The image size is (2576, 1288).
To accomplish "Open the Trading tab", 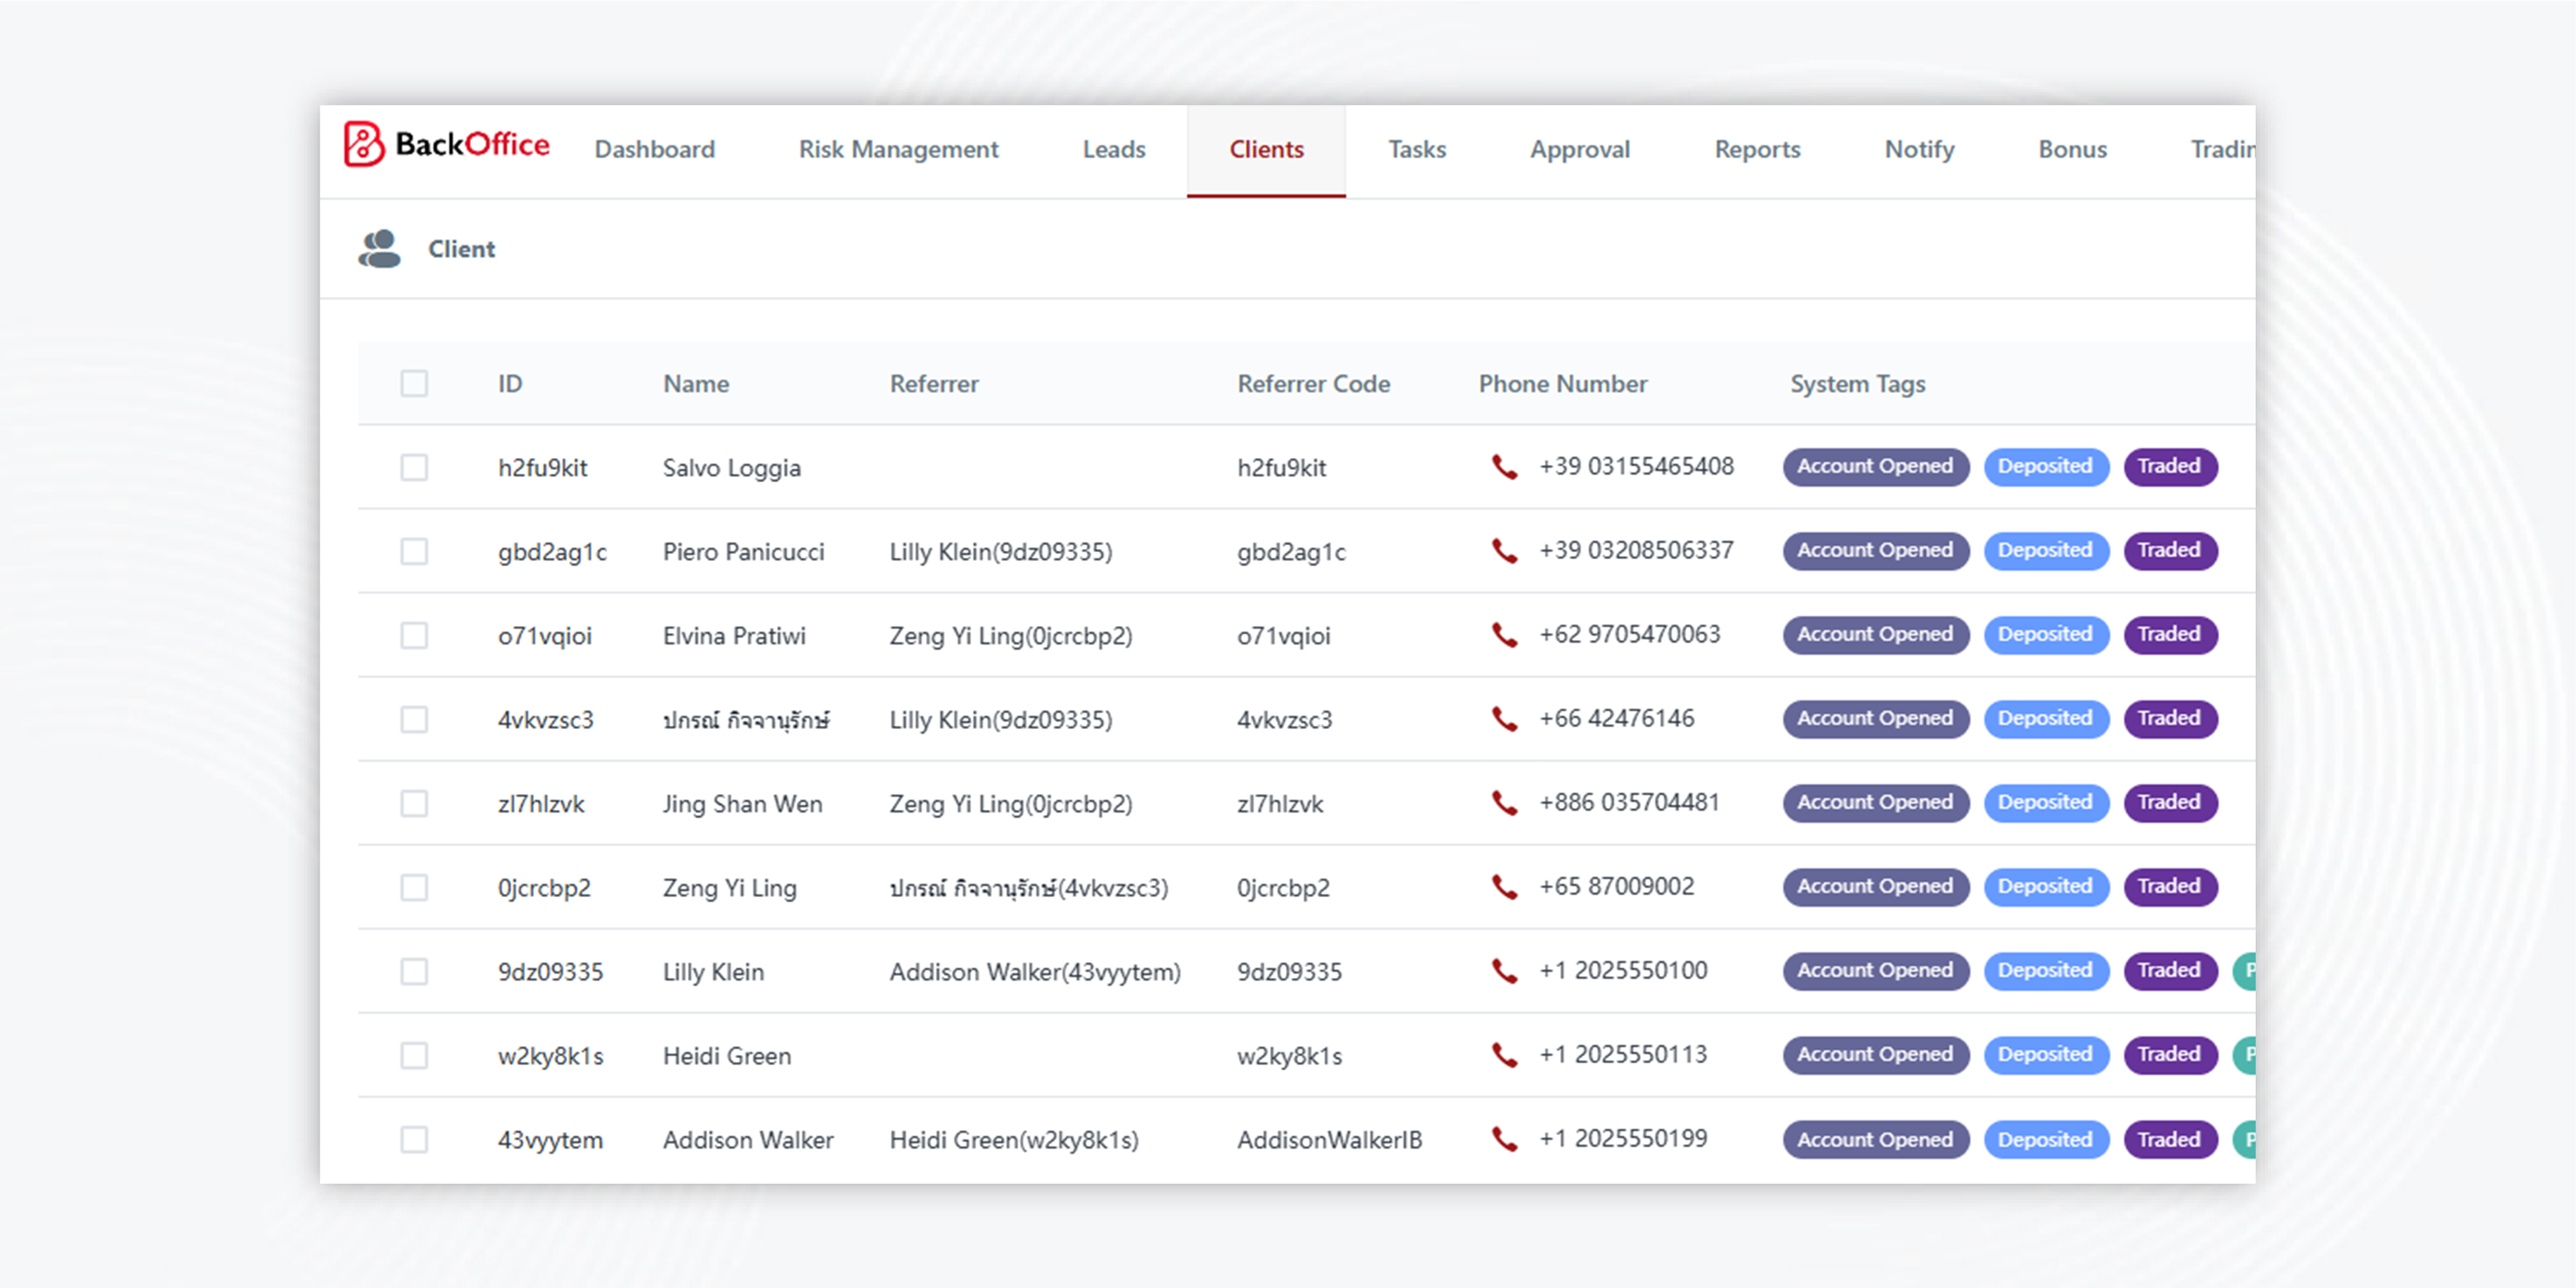I will pos(2222,150).
